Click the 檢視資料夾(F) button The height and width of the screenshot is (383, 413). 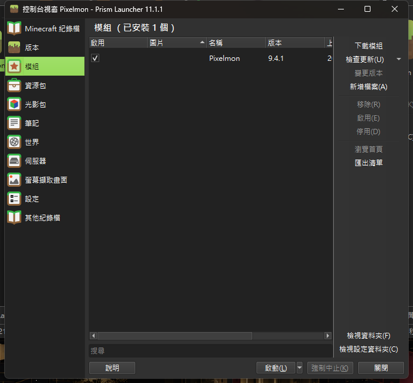(x=369, y=336)
